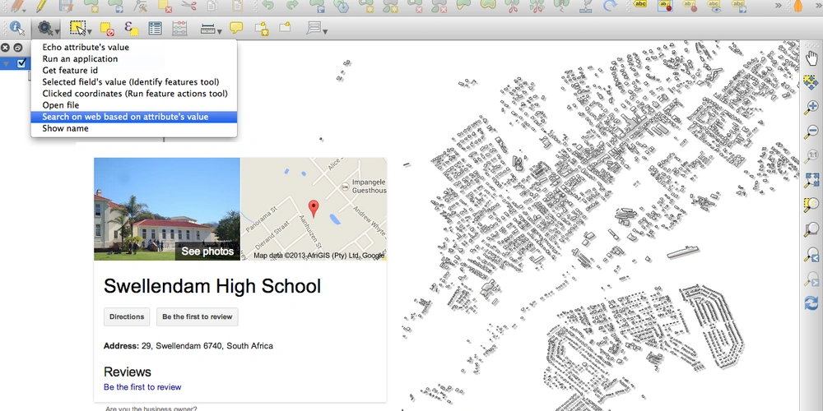The height and width of the screenshot is (411, 823).
Task: Click the Are you the business owner link
Action: point(151,409)
